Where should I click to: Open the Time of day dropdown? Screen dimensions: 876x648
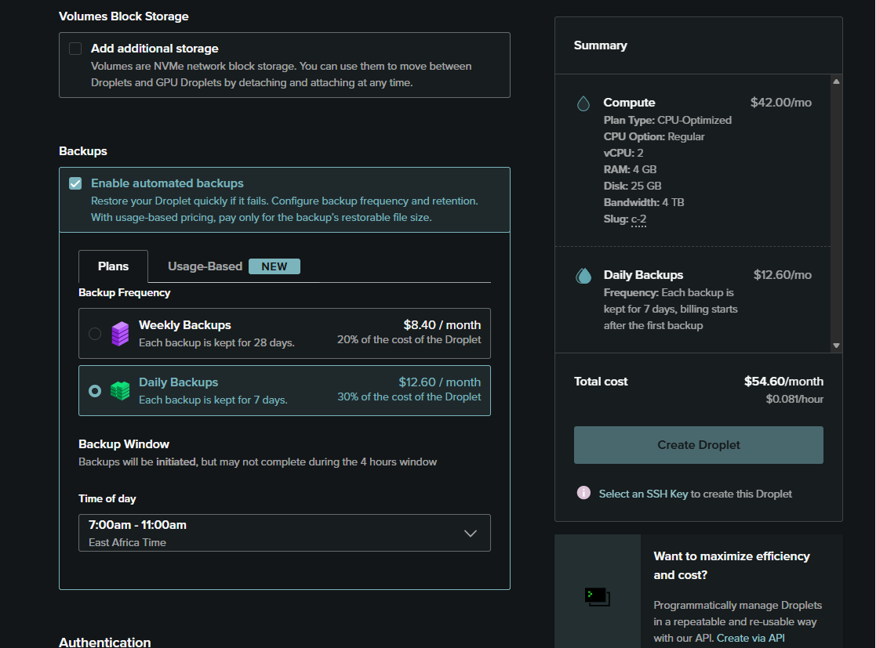click(x=285, y=533)
